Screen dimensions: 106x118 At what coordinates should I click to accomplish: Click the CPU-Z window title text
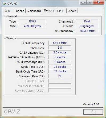click(x=12, y=3)
